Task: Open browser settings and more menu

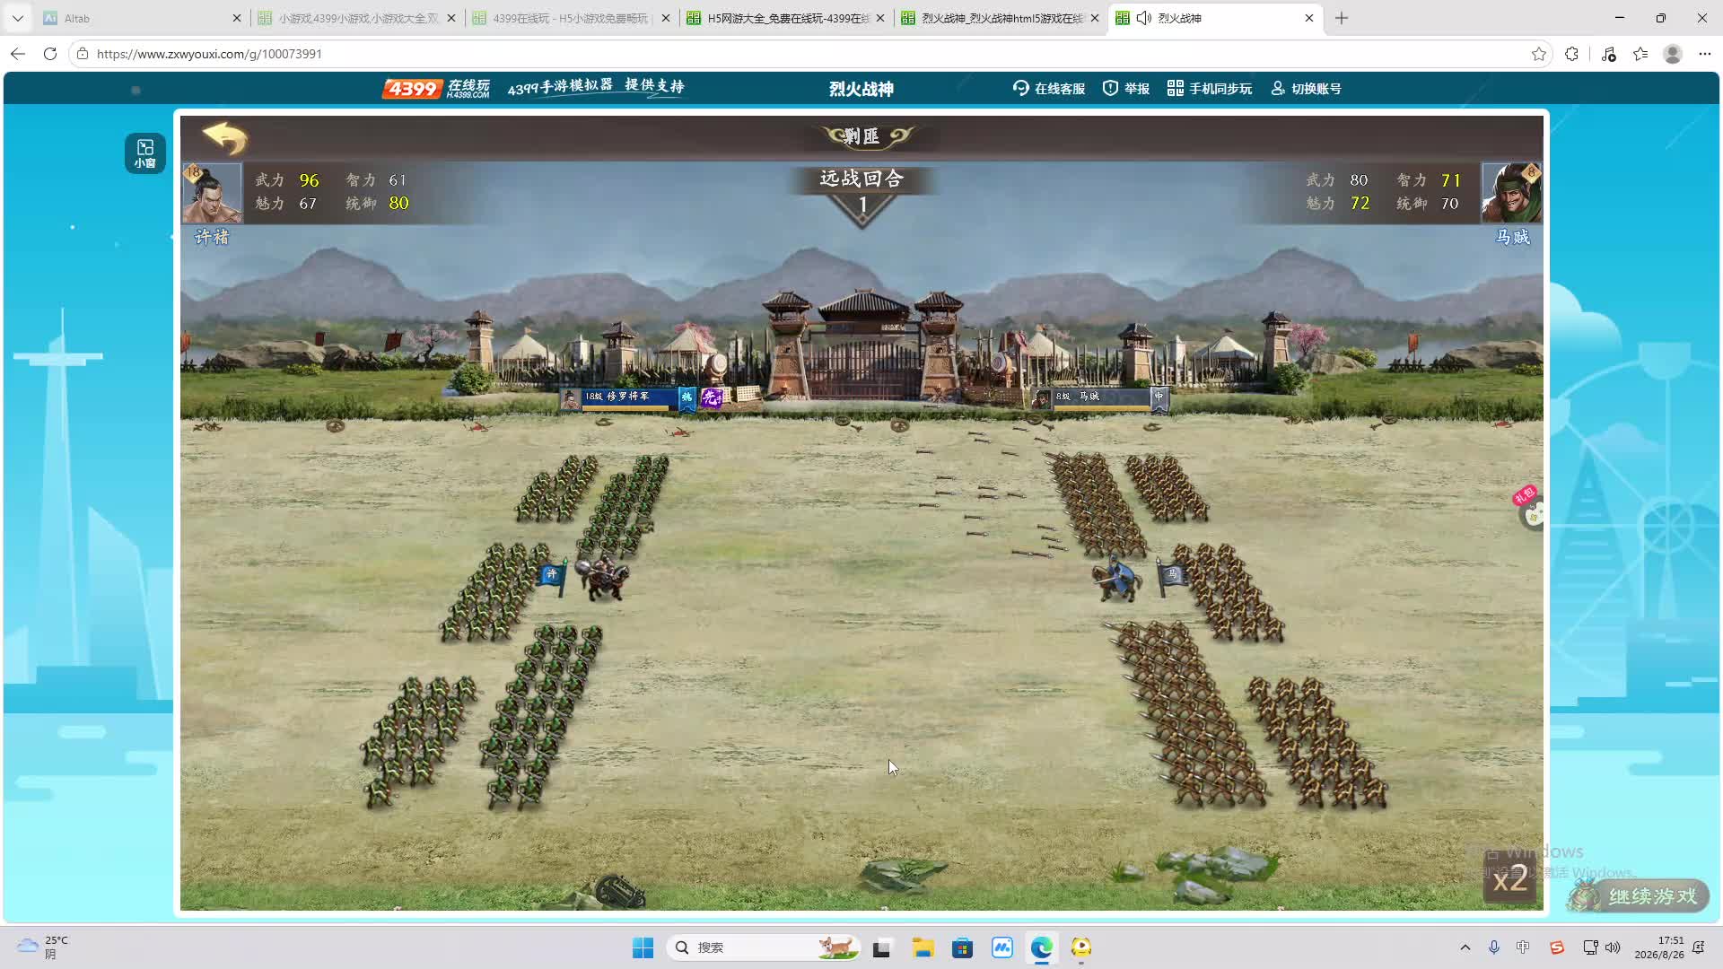Action: (x=1705, y=54)
